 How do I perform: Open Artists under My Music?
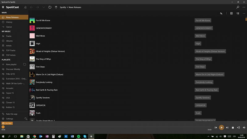(x=14, y=45)
